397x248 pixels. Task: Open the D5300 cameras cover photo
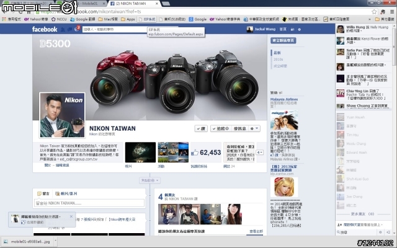tap(149, 77)
